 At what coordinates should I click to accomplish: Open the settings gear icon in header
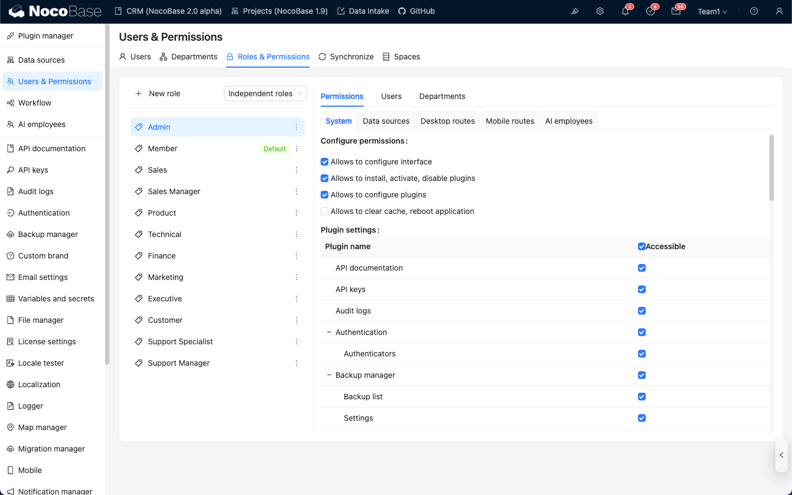tap(600, 12)
